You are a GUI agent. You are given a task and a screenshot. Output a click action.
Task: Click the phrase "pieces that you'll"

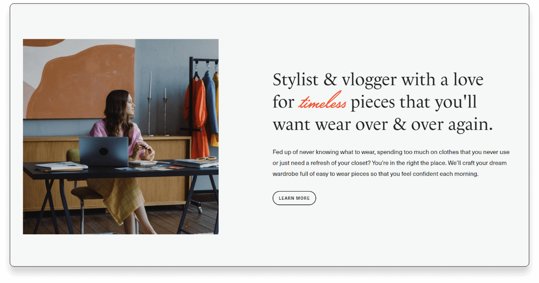coord(413,102)
